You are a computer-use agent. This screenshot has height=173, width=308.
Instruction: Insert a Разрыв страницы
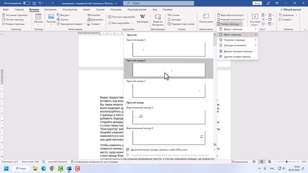coord(13,24)
